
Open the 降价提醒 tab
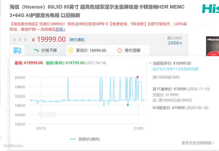129,50
